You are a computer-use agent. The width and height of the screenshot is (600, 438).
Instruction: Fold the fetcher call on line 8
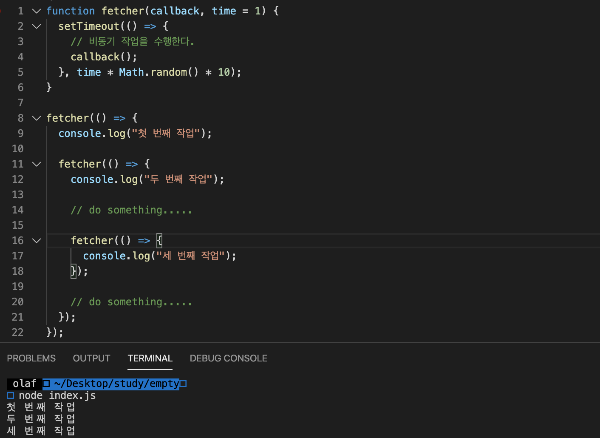[37, 118]
